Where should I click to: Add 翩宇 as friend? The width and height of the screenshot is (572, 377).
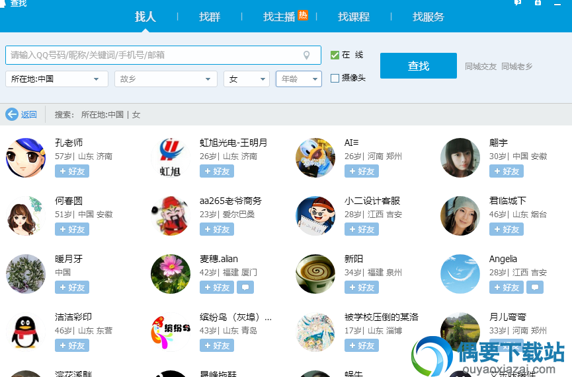click(x=507, y=171)
